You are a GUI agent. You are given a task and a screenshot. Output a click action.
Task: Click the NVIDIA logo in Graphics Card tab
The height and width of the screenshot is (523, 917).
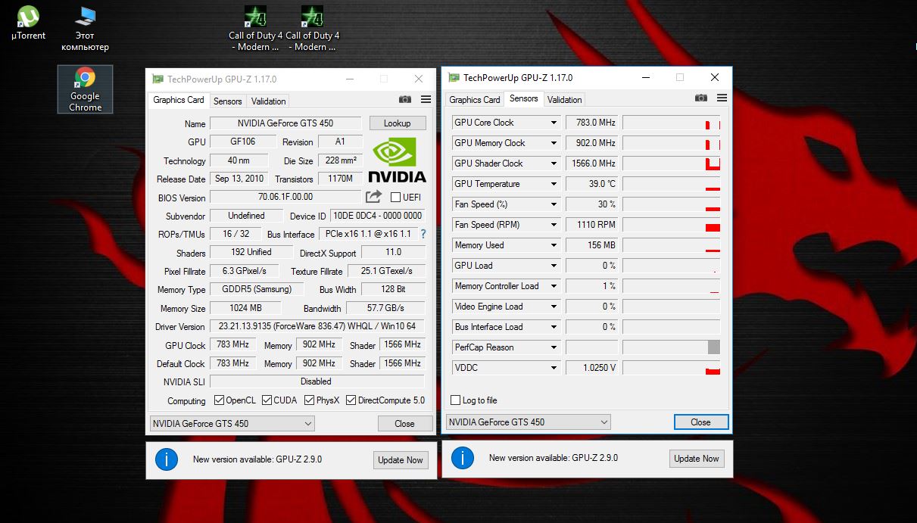[x=397, y=160]
